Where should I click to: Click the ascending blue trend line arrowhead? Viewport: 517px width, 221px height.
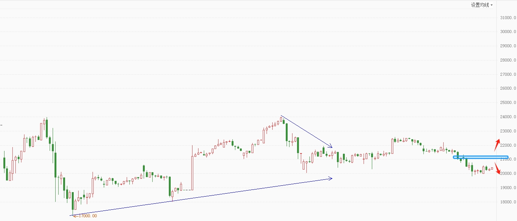tap(330, 178)
